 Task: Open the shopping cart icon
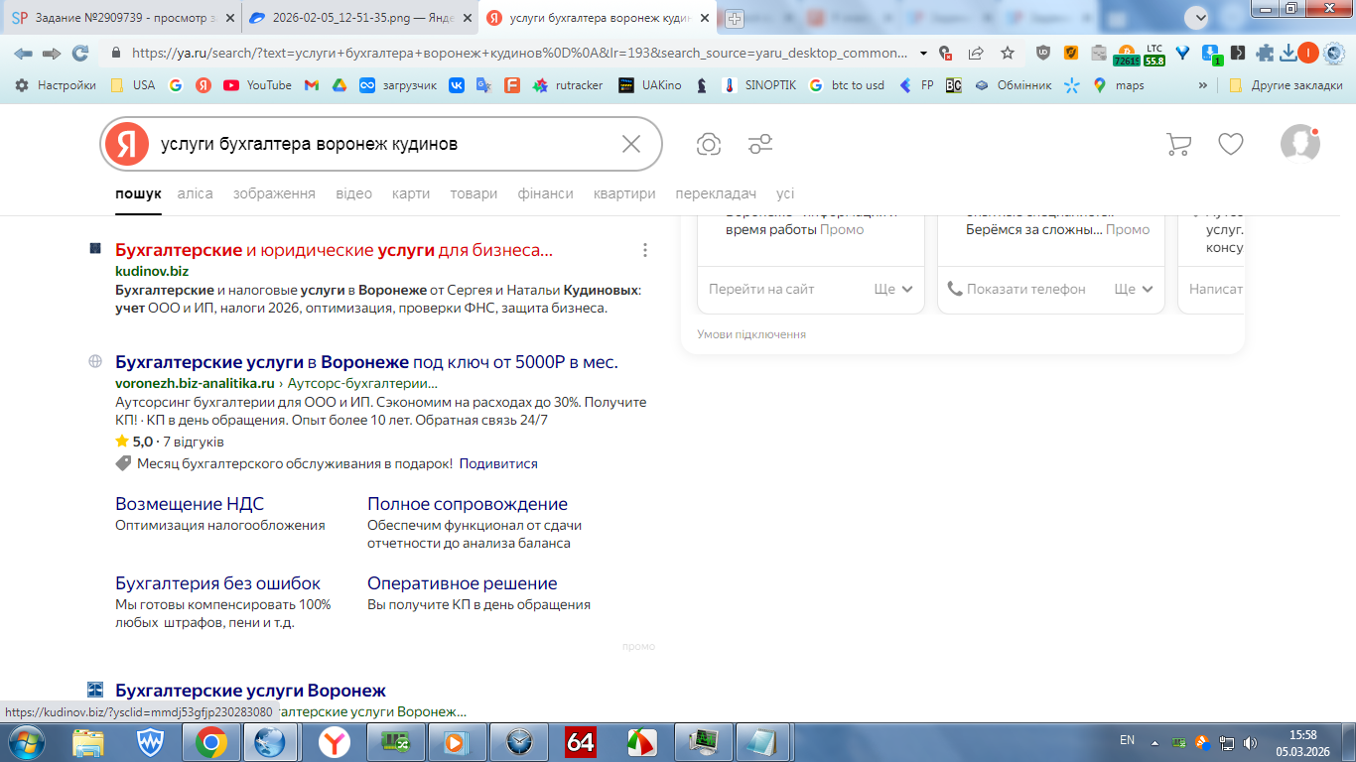click(1178, 145)
